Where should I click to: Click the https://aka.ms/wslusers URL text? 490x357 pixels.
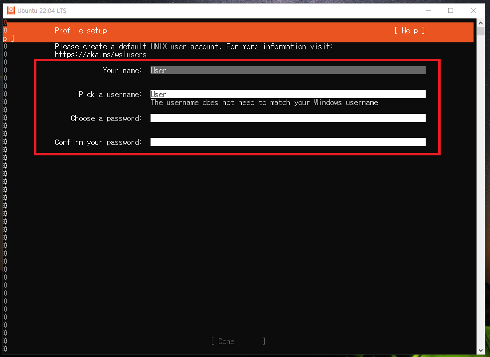[x=101, y=55]
